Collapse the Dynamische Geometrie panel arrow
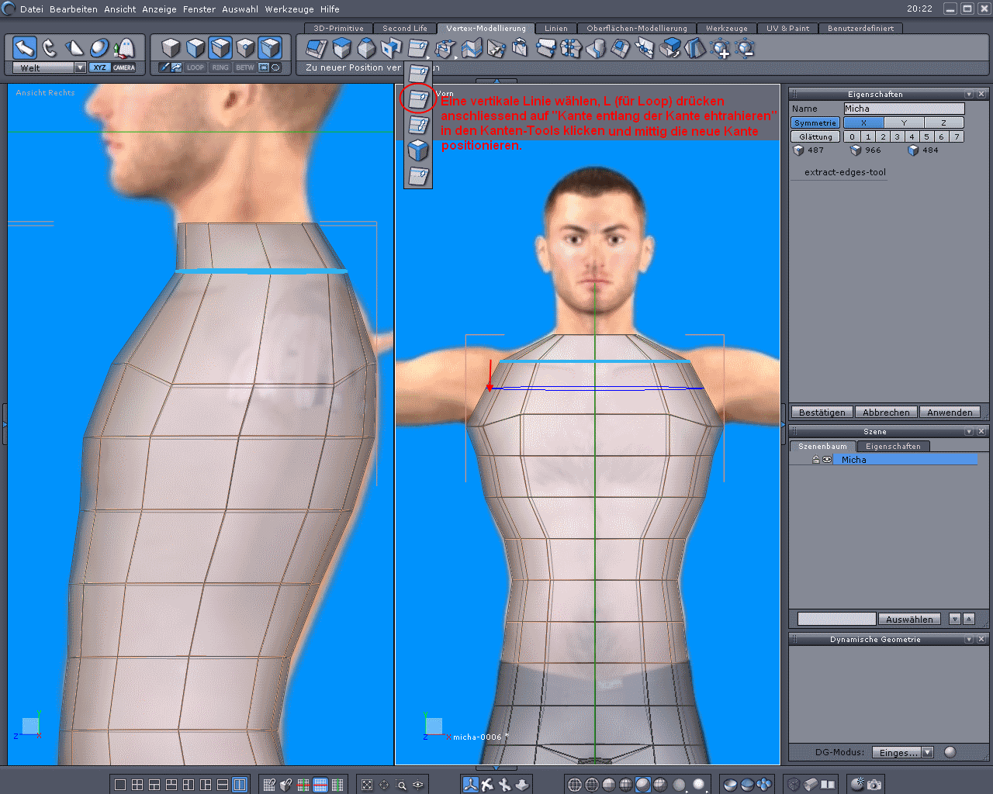Screen dimensions: 993x794 point(969,639)
